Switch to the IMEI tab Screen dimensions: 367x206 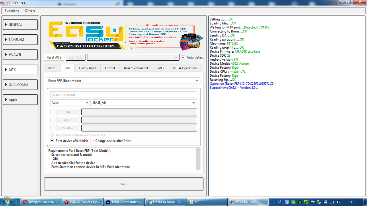(x=161, y=68)
